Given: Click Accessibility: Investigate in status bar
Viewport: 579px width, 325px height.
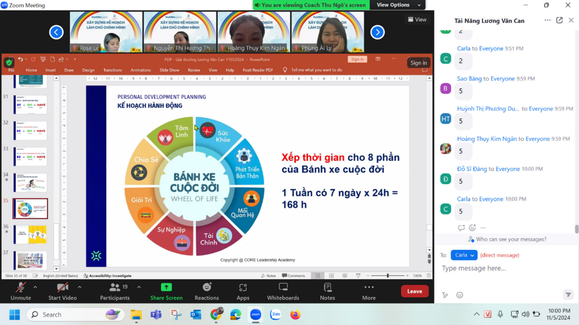Looking at the screenshot, I should point(107,276).
